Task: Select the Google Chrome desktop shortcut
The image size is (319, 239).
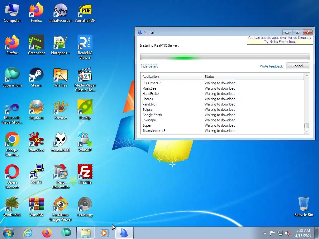Action: (12, 144)
